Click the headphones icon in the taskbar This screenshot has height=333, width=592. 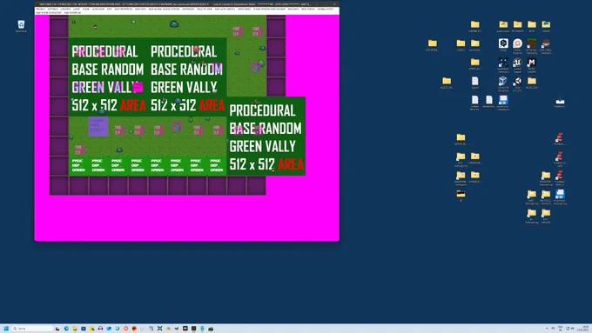[100, 329]
